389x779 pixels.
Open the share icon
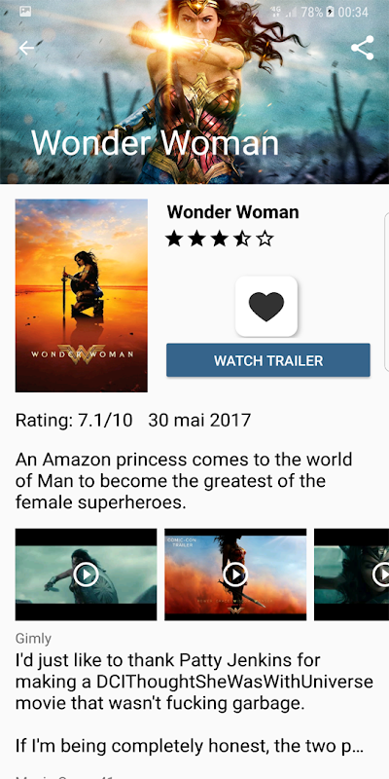pyautogui.click(x=362, y=48)
